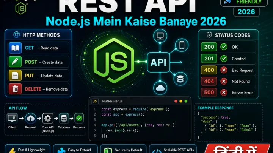The height and width of the screenshot is (153, 273).
Task: Click the globe icon beside HTTP METHODS
Action: (17, 35)
